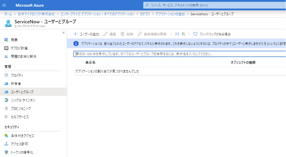Image resolution: width=286 pixels, height=157 pixels.
Task: Click the Microsoft Azure logo text
Action: (30, 5)
